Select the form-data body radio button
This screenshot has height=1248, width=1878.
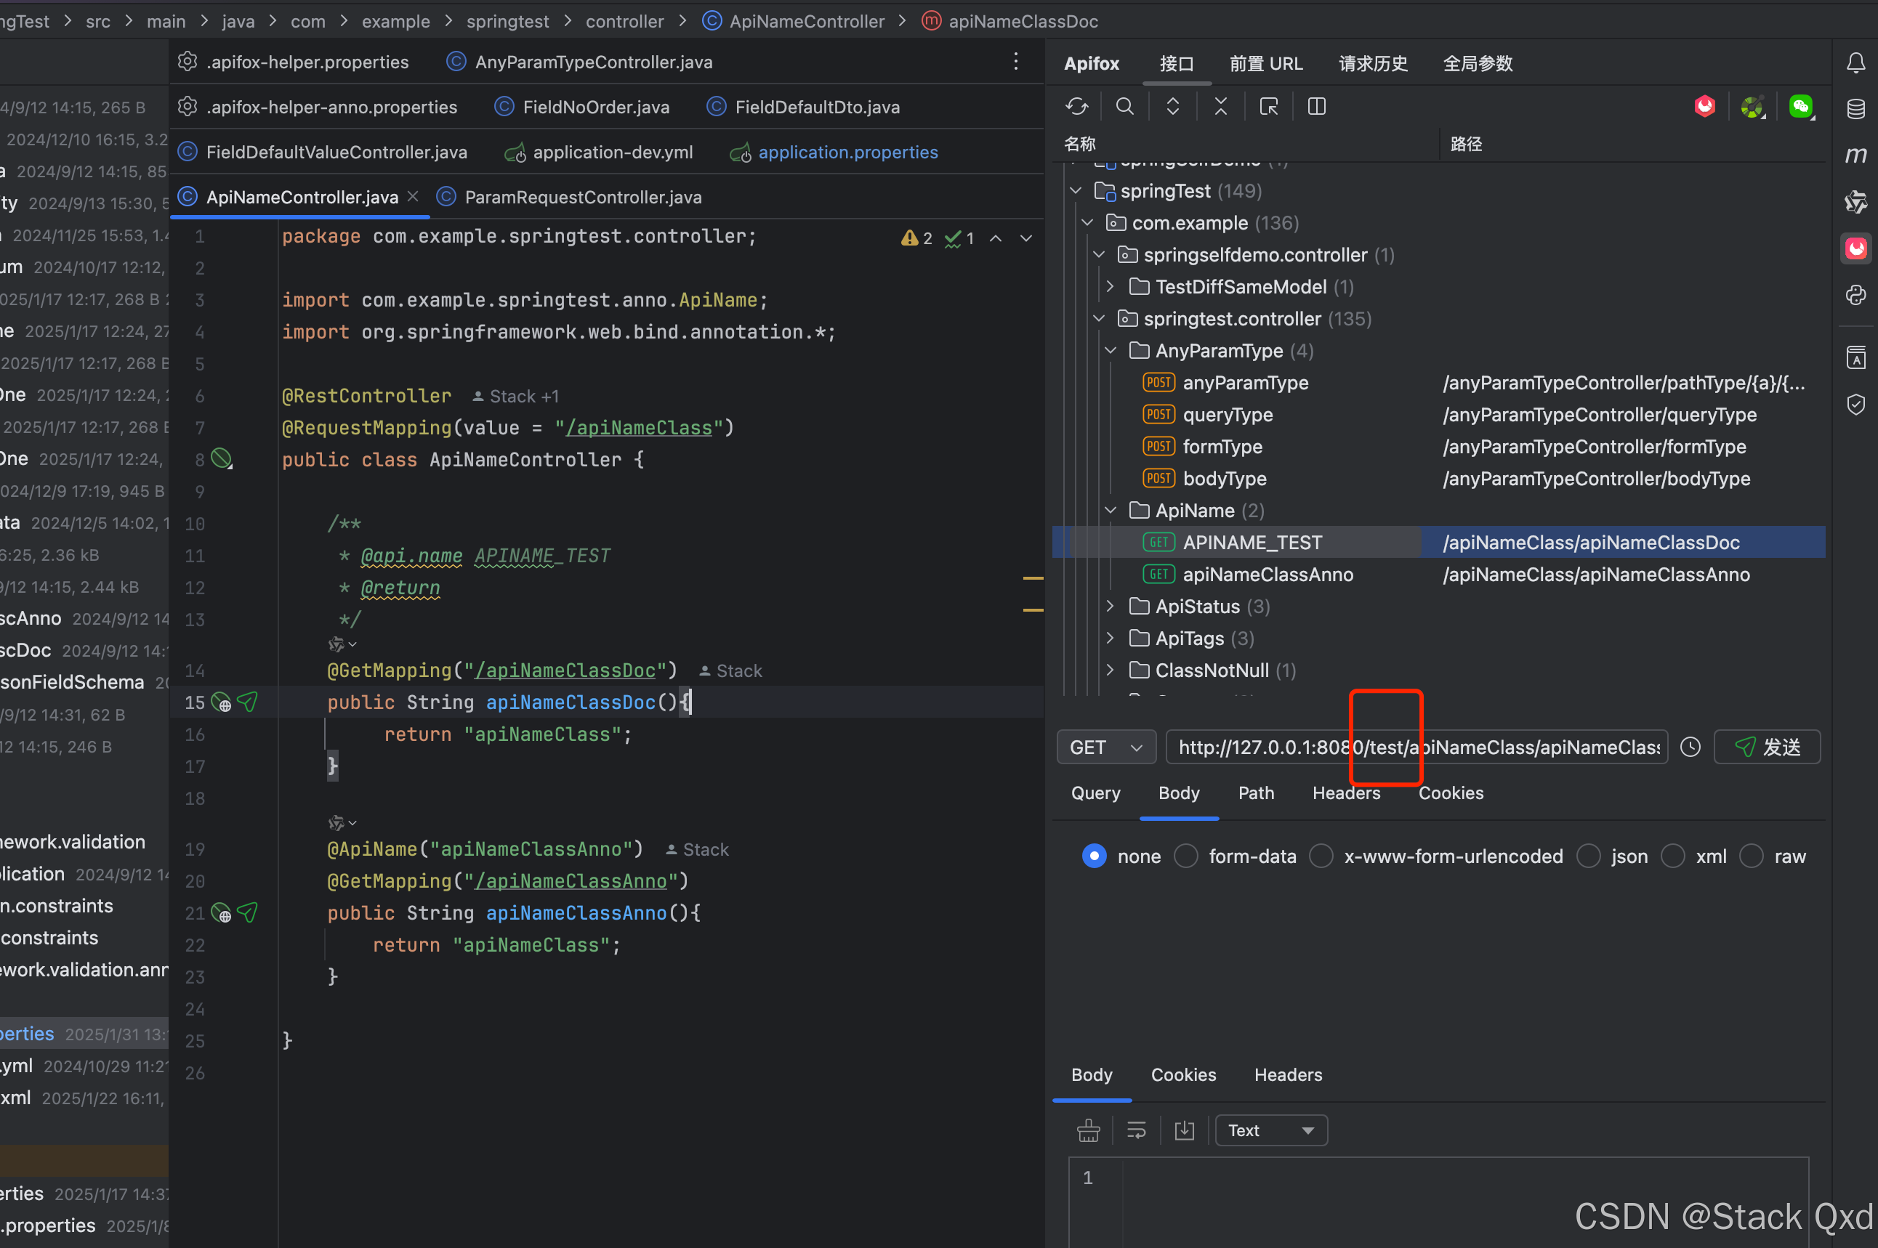pos(1186,856)
